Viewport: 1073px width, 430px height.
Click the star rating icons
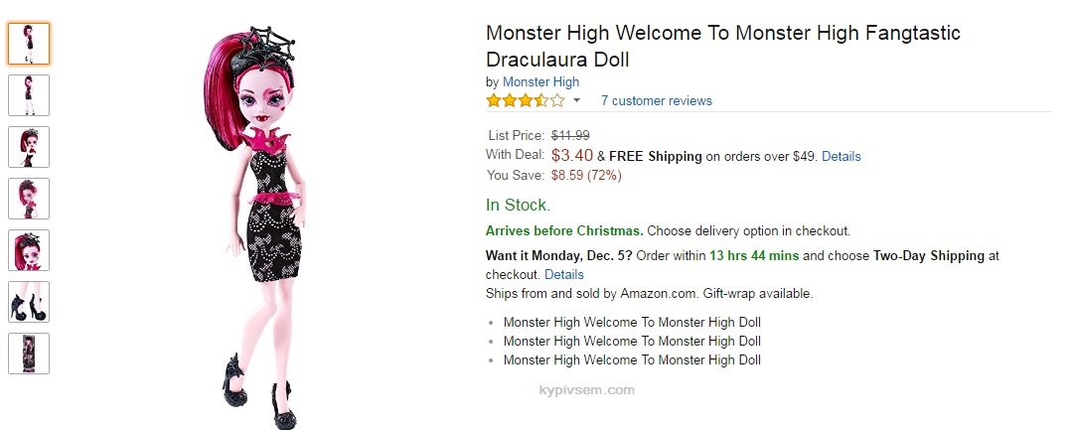[x=525, y=100]
